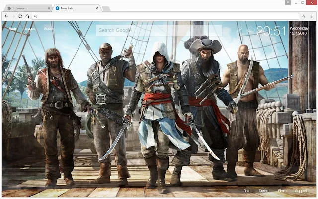The width and height of the screenshot is (318, 199).
Task: Open the Home page icon
Action: click(x=27, y=16)
